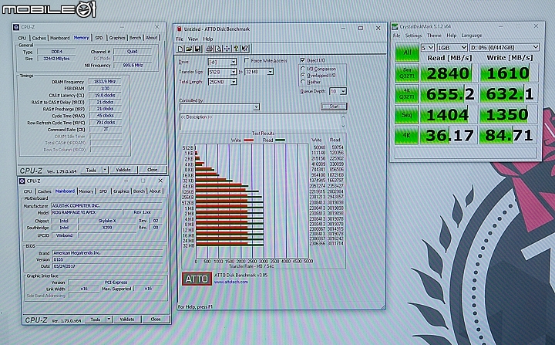The width and height of the screenshot is (555, 345).
Task: Open the test count 5 dropdown in CrystalDiskMark
Action: pos(428,47)
